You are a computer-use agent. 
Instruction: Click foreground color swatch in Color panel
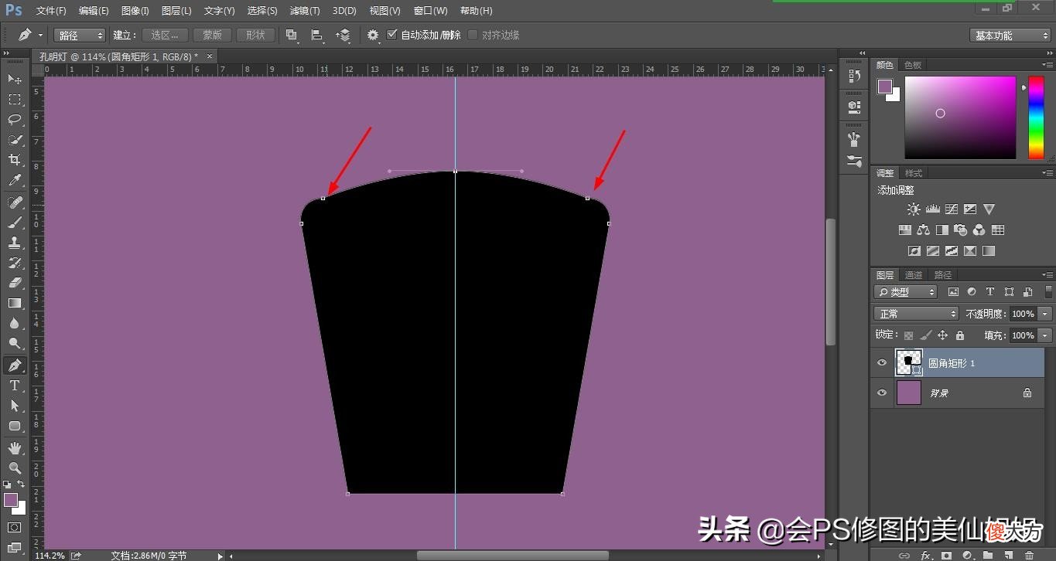pyautogui.click(x=885, y=87)
